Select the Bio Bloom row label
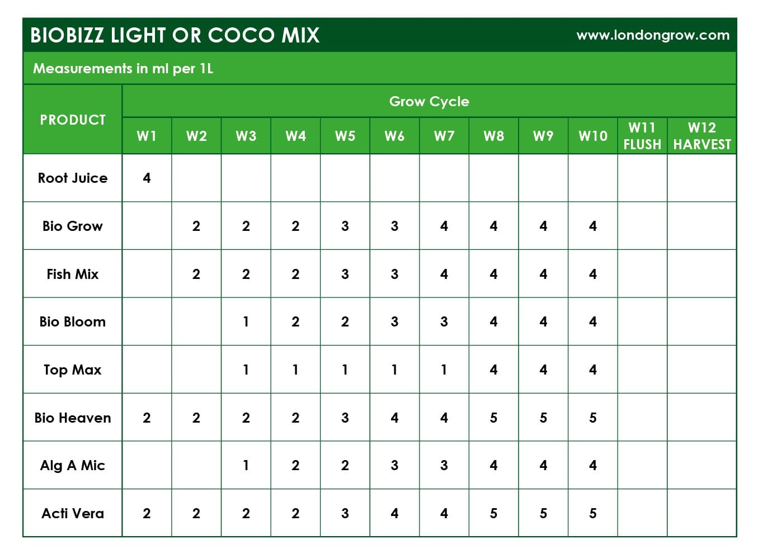This screenshot has width=758, height=554. tap(73, 321)
